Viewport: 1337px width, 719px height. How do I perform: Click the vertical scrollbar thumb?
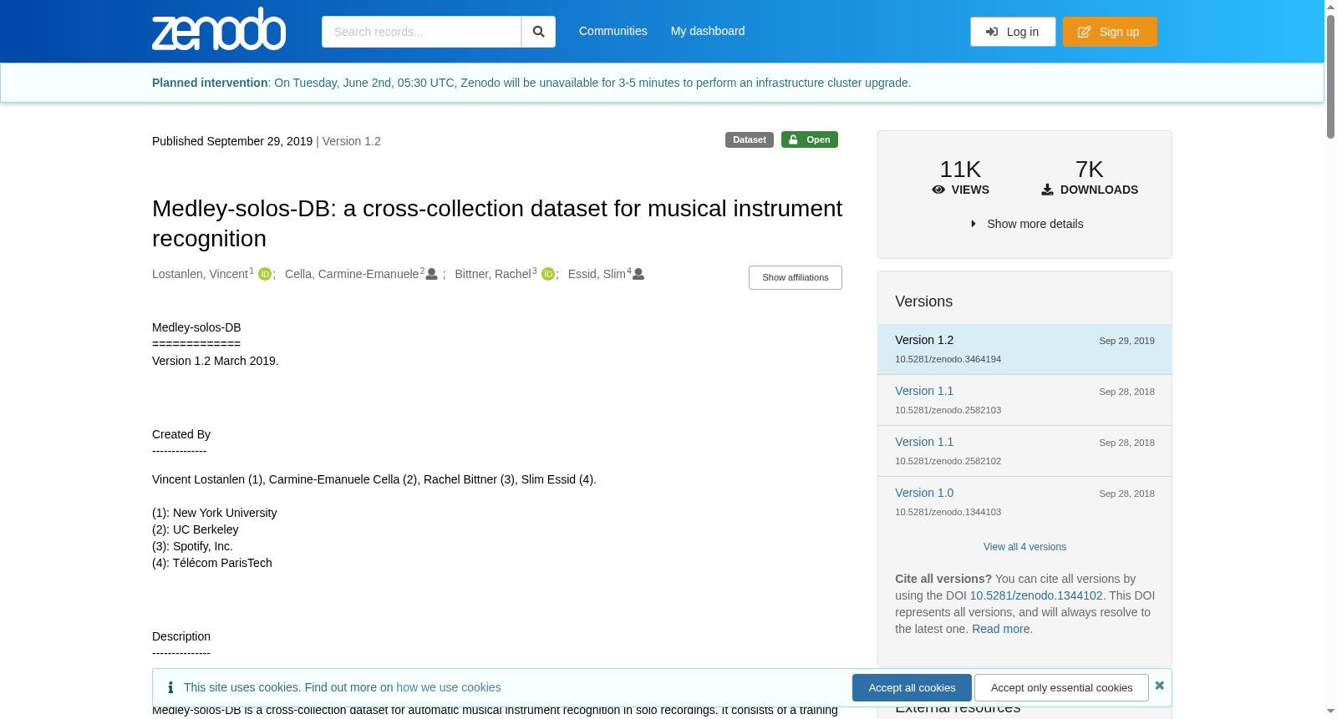point(1330,75)
